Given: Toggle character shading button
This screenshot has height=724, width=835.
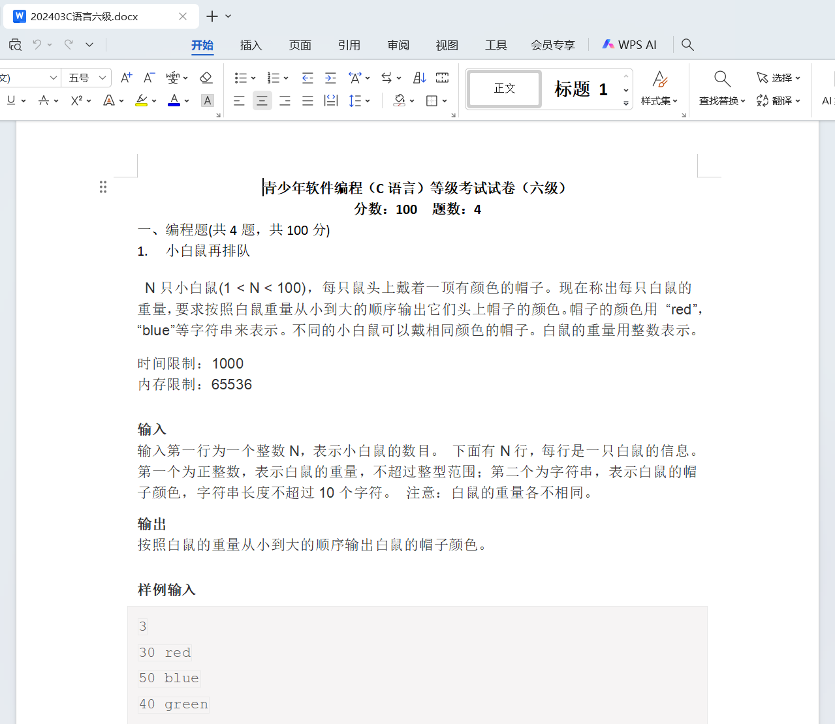Looking at the screenshot, I should pyautogui.click(x=207, y=100).
